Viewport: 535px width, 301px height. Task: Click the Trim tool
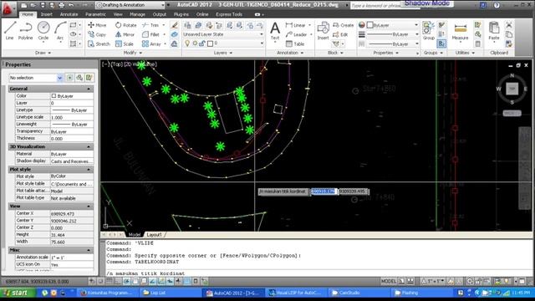pos(150,25)
